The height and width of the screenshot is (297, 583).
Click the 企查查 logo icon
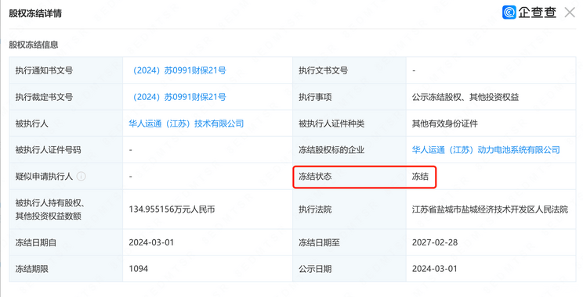point(509,13)
